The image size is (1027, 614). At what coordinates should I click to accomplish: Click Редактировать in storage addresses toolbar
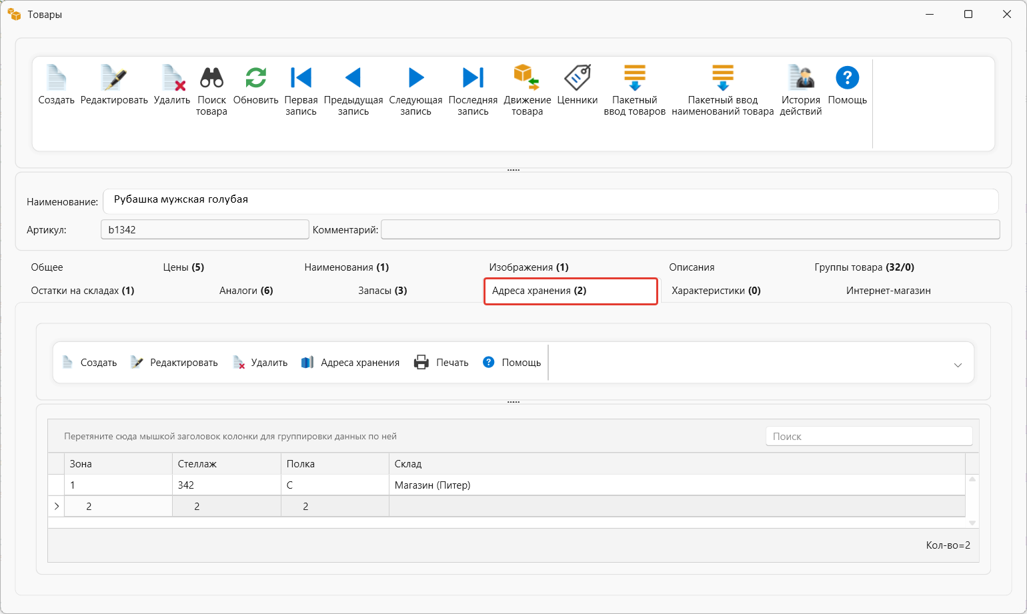click(174, 363)
